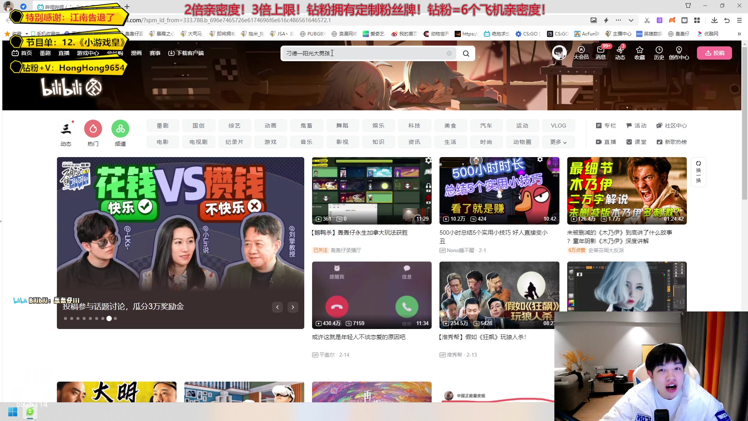748x421 pixels.
Task: Show hidden bookmarks with » overflow arrow
Action: coord(739,34)
